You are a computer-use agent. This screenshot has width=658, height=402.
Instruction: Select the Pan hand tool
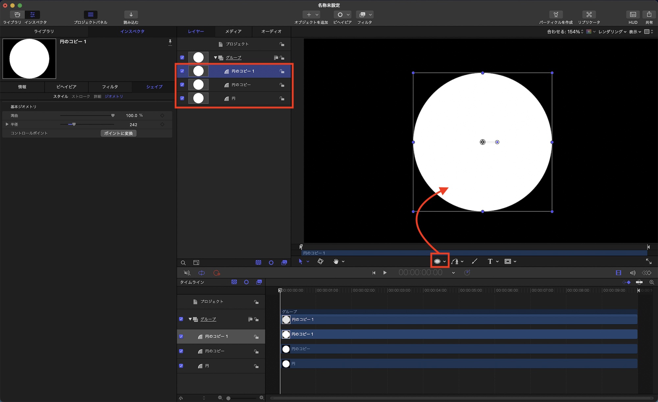pos(336,261)
